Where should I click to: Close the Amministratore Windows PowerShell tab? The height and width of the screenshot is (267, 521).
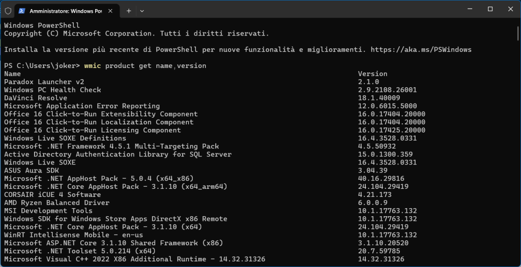(111, 11)
